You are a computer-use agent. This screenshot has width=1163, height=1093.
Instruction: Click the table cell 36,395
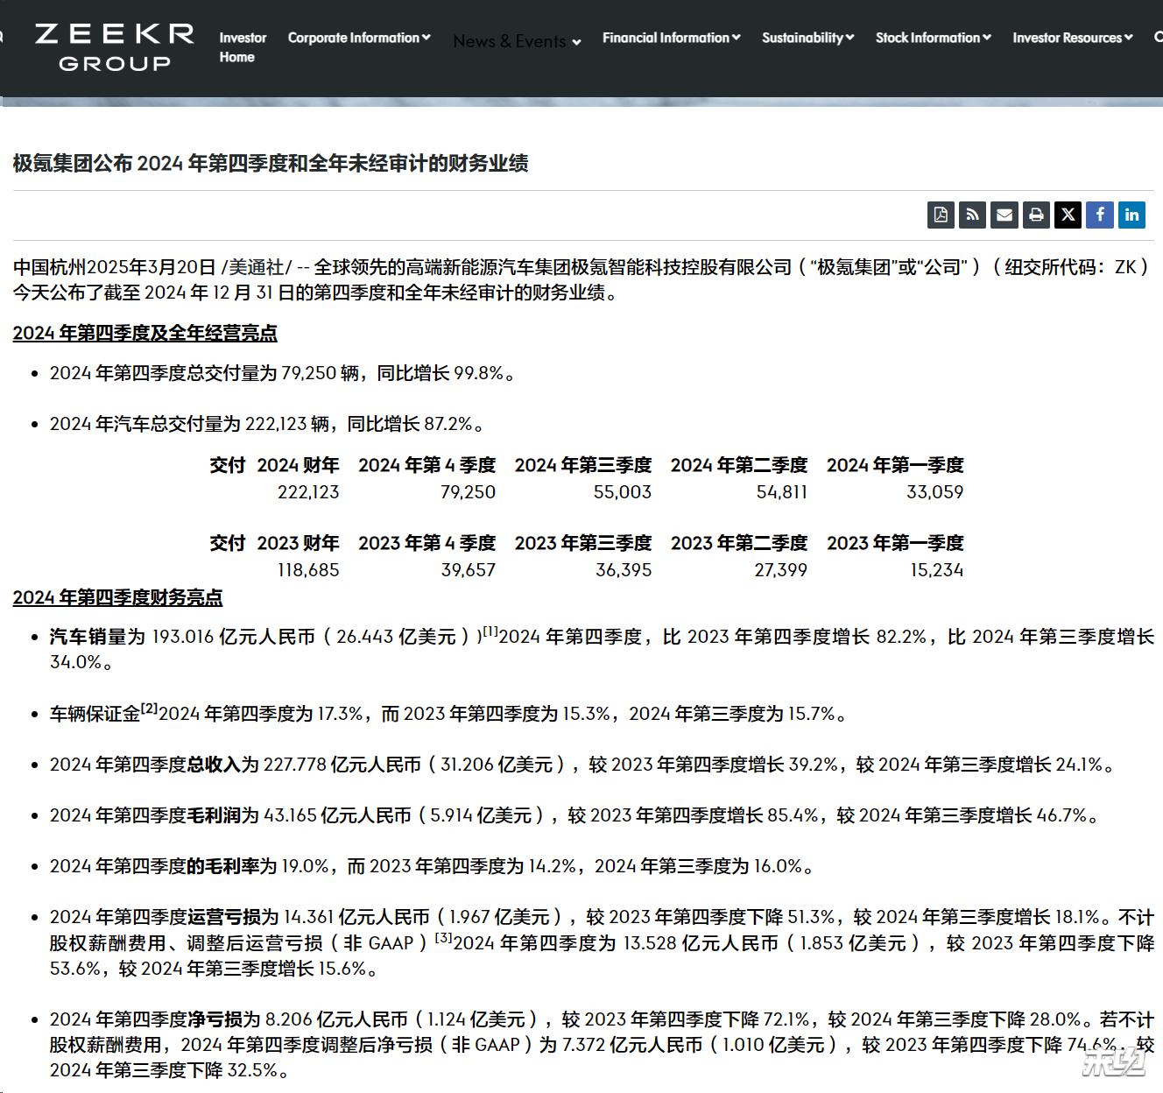click(624, 570)
